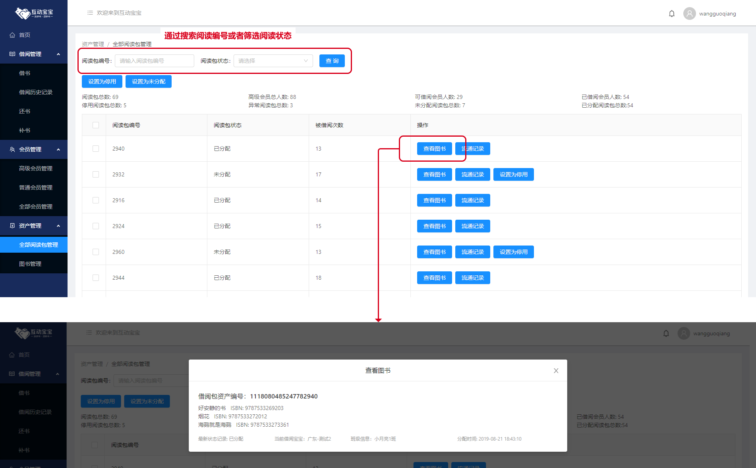This screenshot has width=756, height=468.
Task: Click the dimmed bell icon behind the 查看图书 dialog
Action: [666, 333]
